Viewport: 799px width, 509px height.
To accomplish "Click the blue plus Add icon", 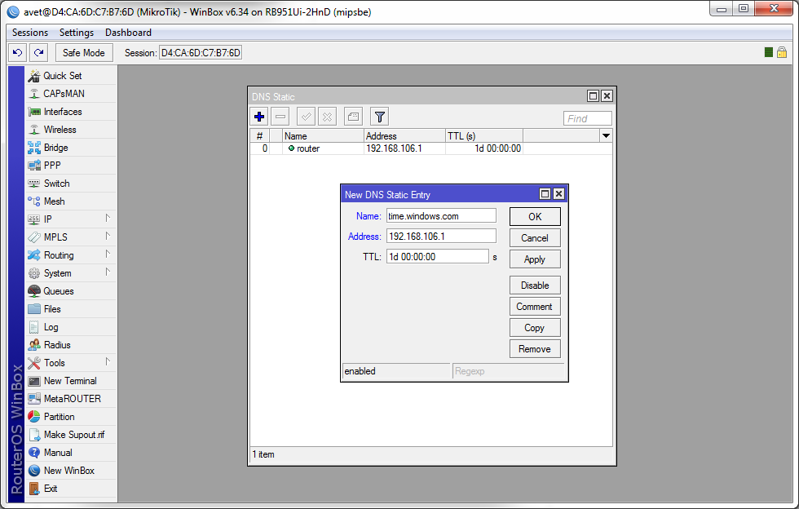I will (260, 117).
